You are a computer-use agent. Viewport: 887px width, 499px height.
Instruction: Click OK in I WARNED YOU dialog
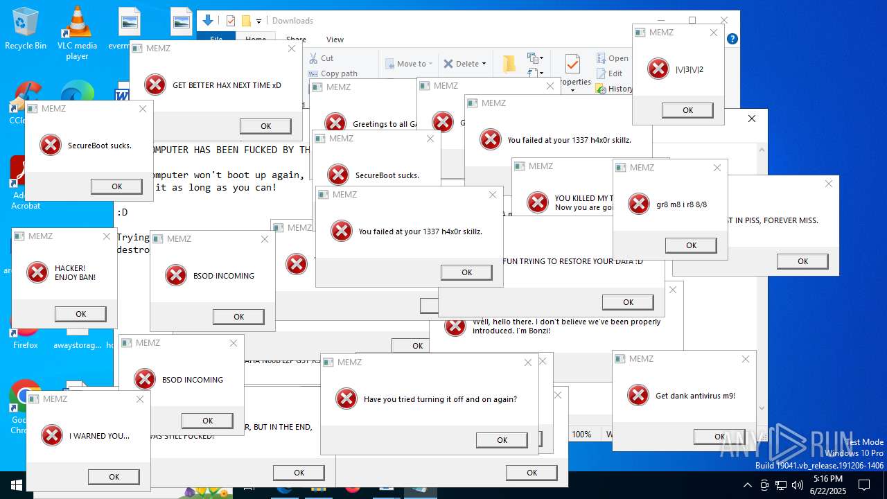114,477
